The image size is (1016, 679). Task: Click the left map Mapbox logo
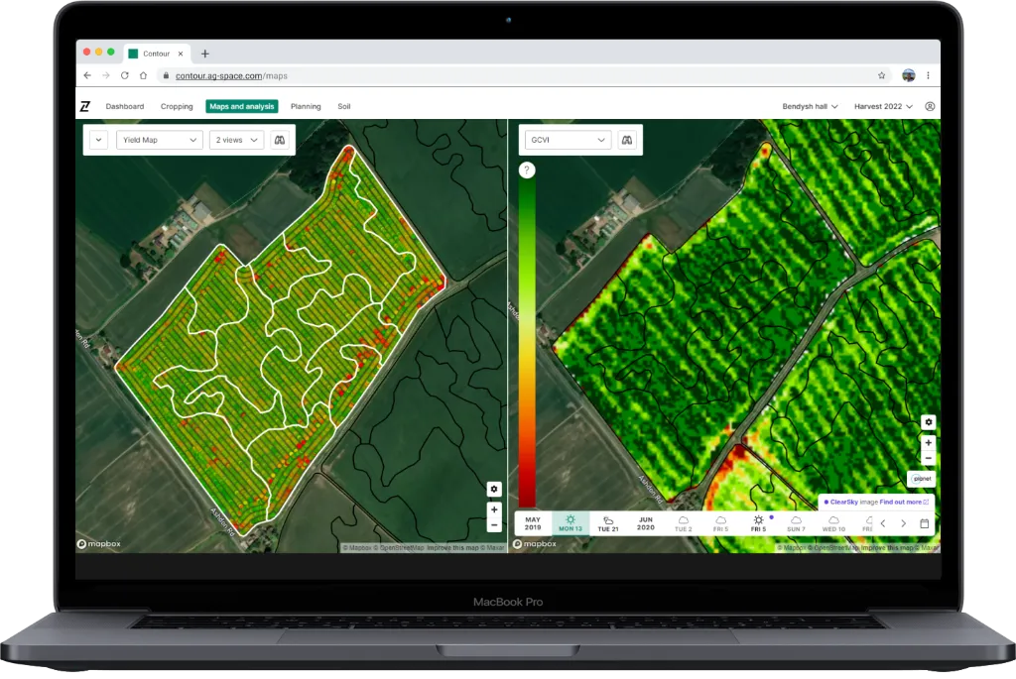(x=99, y=544)
